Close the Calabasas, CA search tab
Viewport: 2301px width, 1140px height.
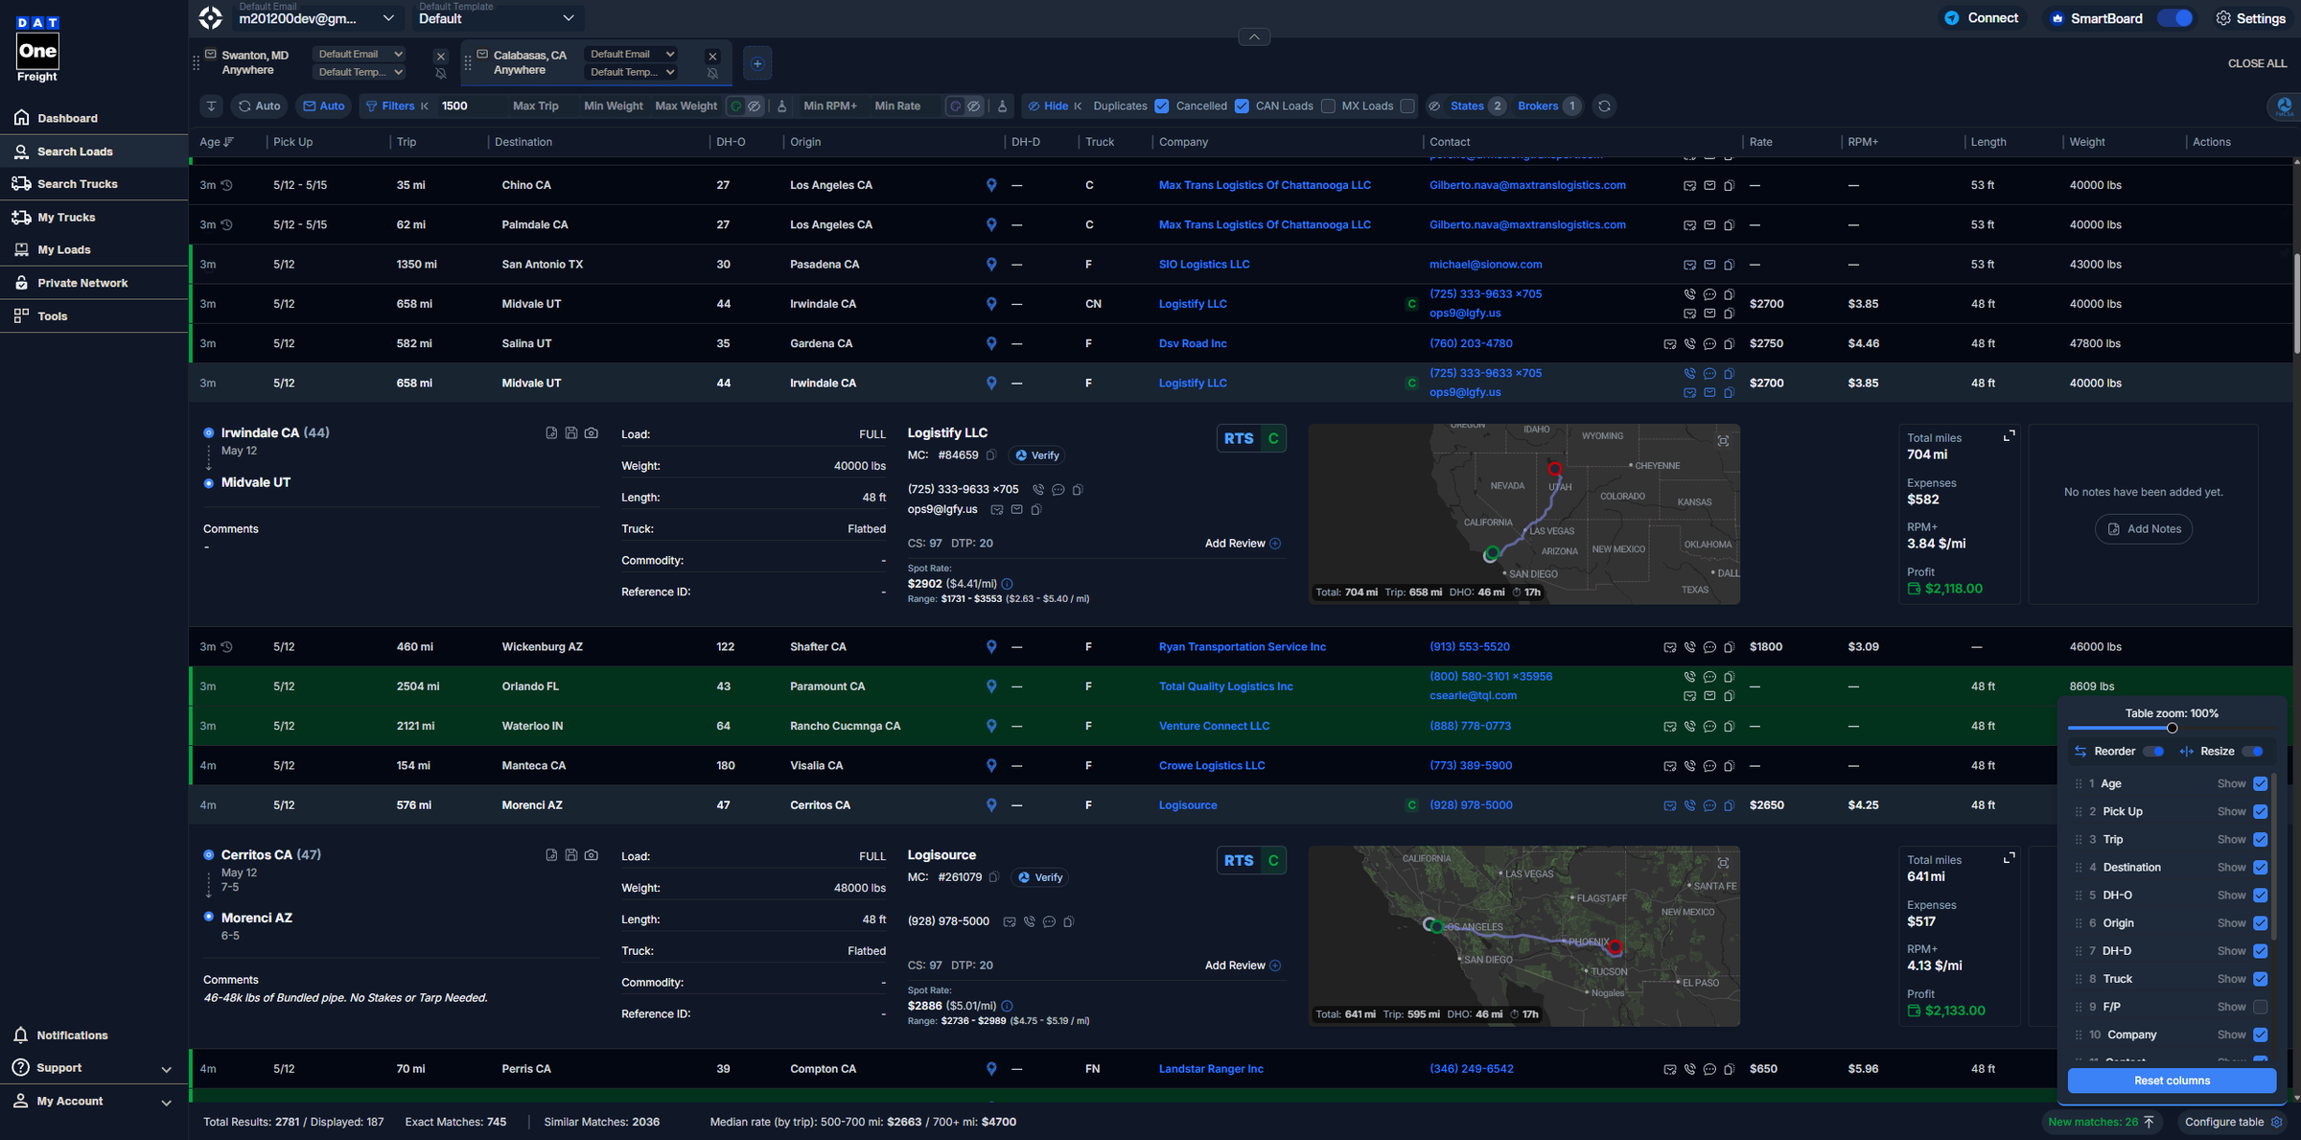click(712, 56)
